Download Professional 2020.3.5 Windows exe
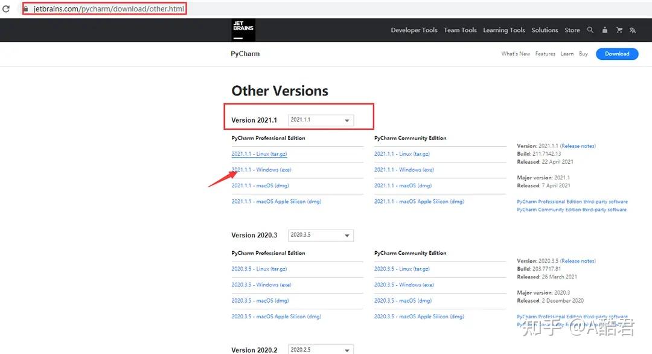The height and width of the screenshot is (354, 652). (261, 285)
